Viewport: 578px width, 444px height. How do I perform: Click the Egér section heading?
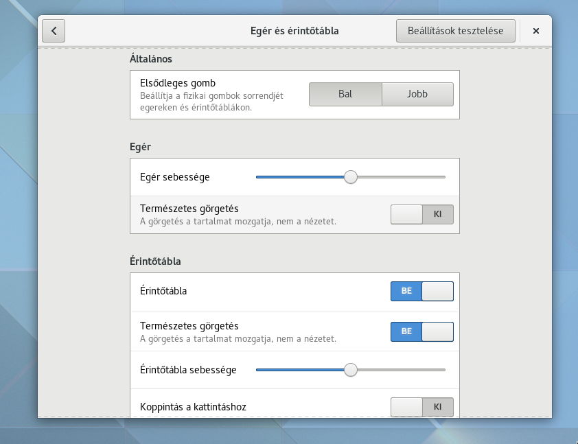[140, 147]
